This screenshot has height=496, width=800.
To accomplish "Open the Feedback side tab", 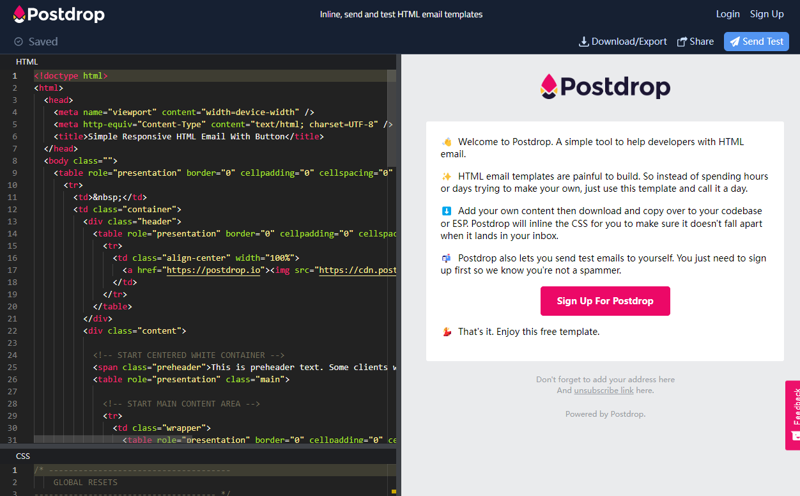I will pyautogui.click(x=792, y=415).
